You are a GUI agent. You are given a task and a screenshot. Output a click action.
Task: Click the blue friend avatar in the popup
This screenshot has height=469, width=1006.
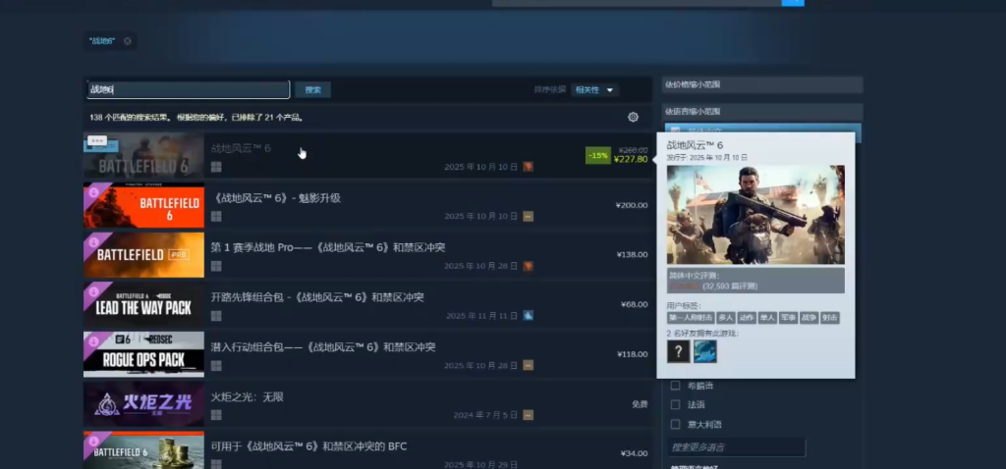click(x=705, y=351)
